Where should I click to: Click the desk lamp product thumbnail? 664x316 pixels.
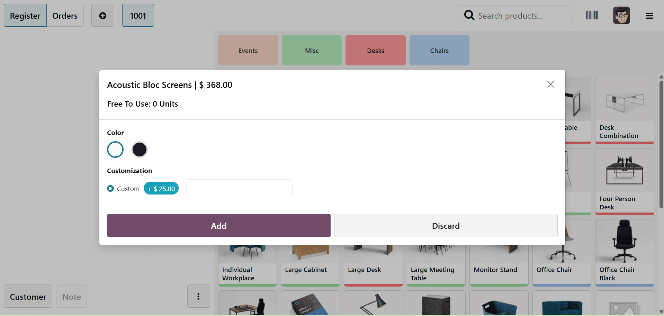point(373,303)
